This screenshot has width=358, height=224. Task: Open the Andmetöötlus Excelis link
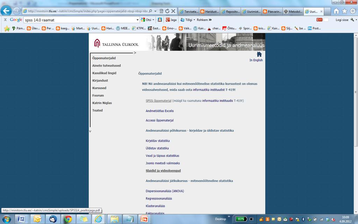click(159, 111)
